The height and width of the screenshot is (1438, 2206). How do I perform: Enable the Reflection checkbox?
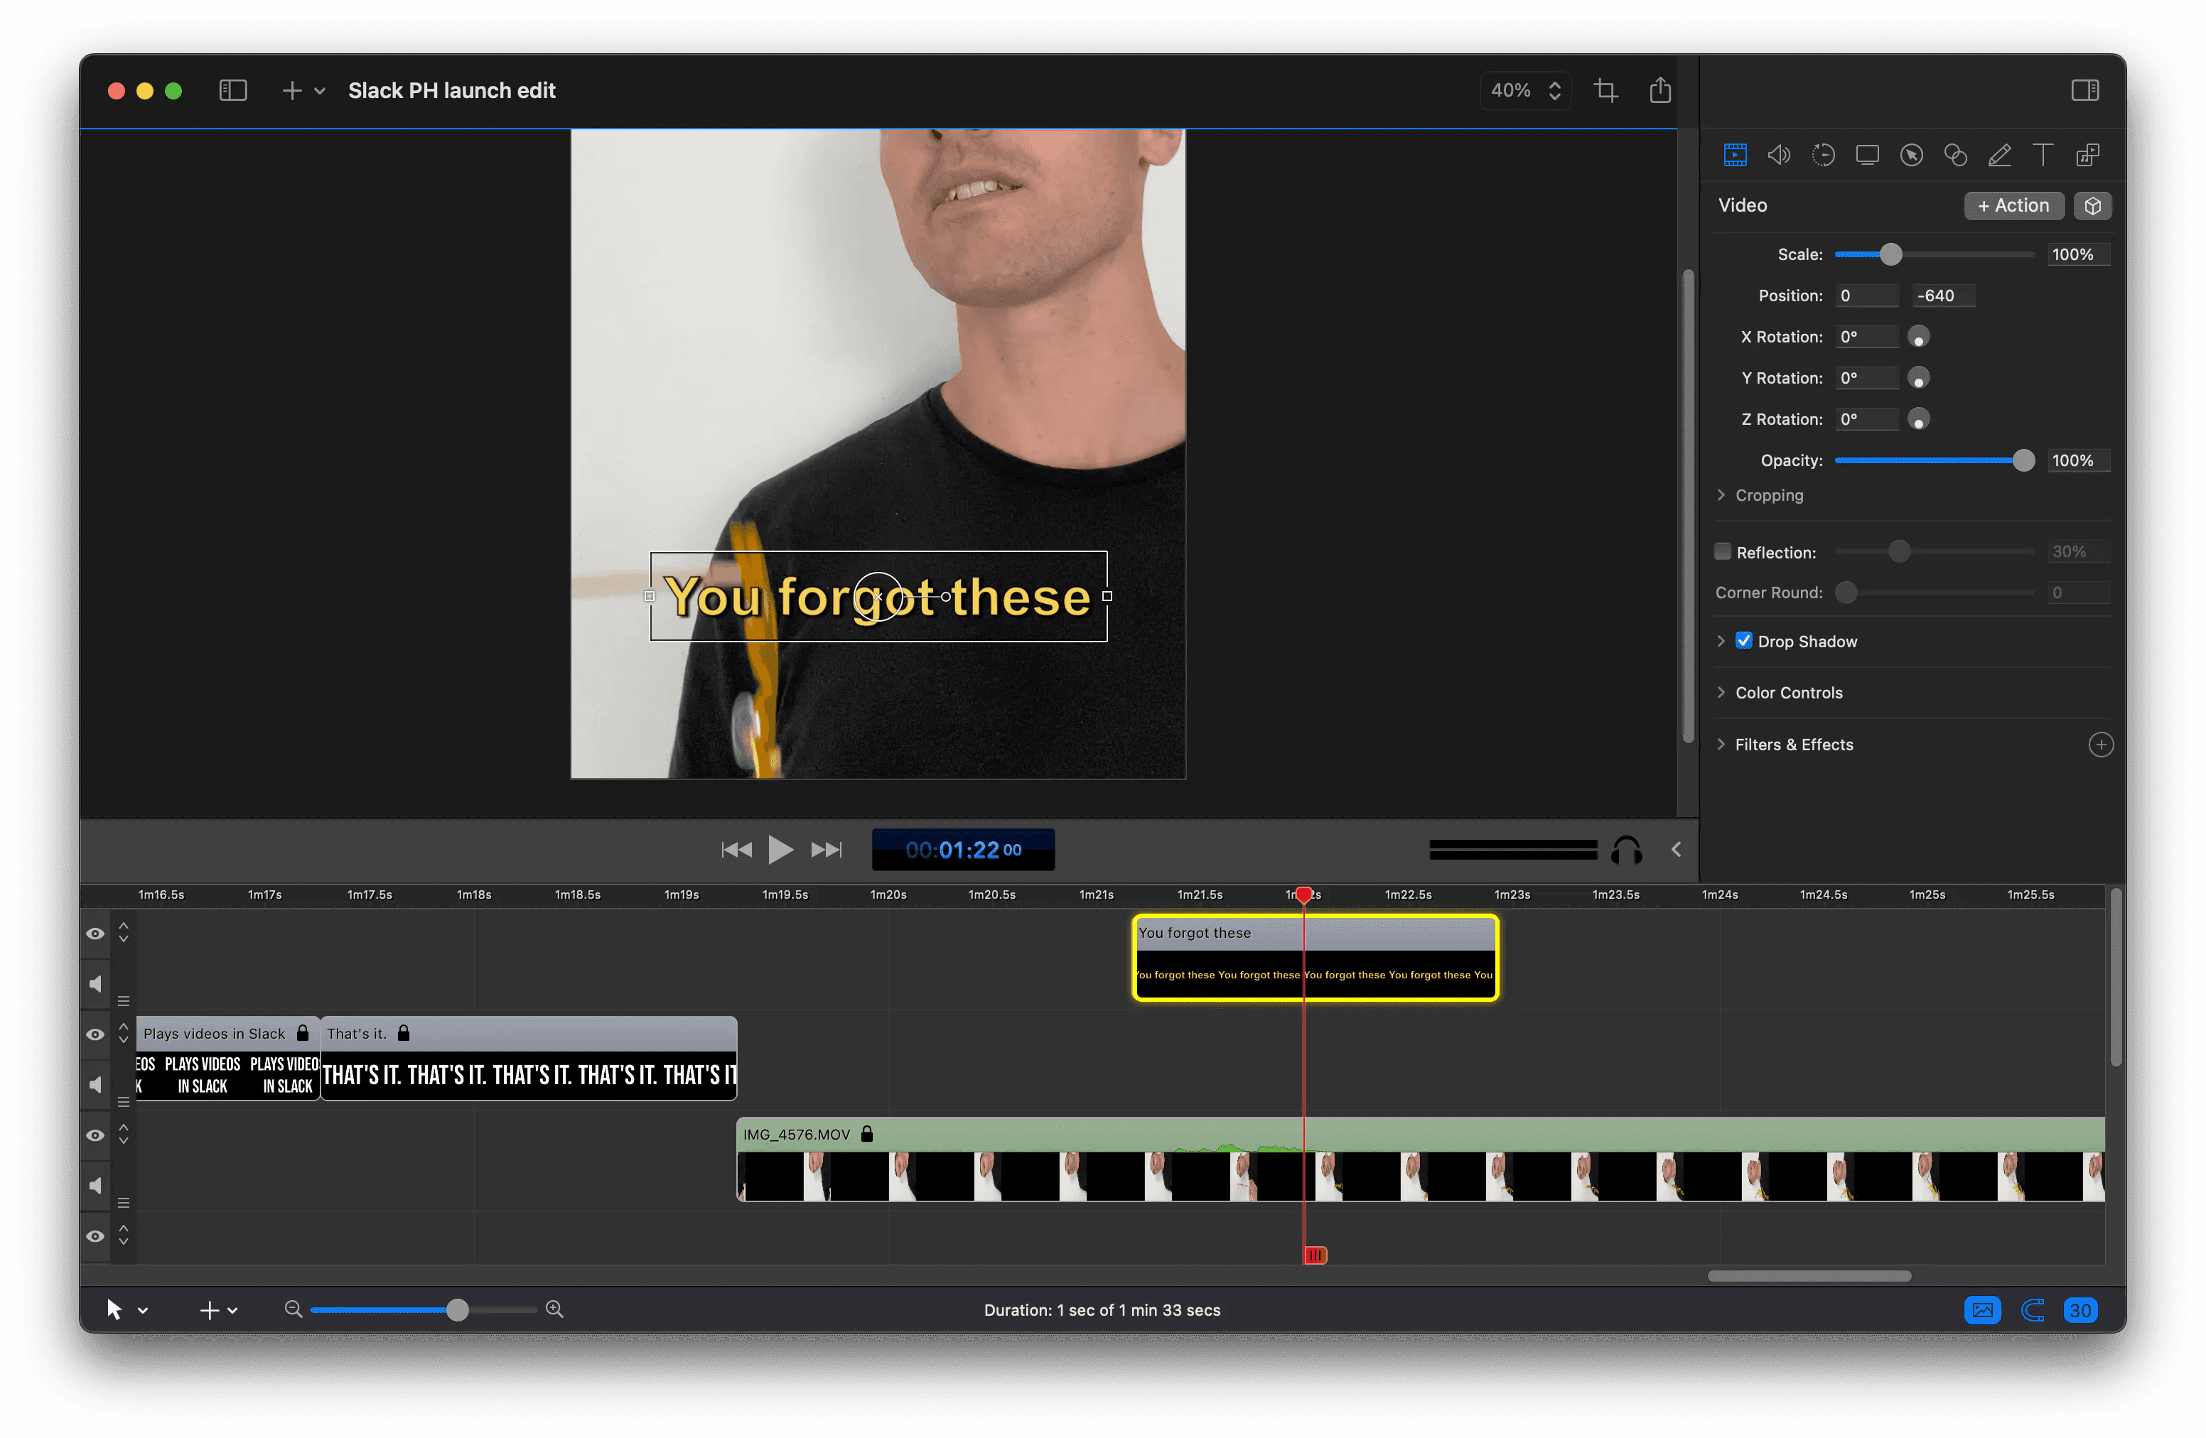click(x=1722, y=551)
